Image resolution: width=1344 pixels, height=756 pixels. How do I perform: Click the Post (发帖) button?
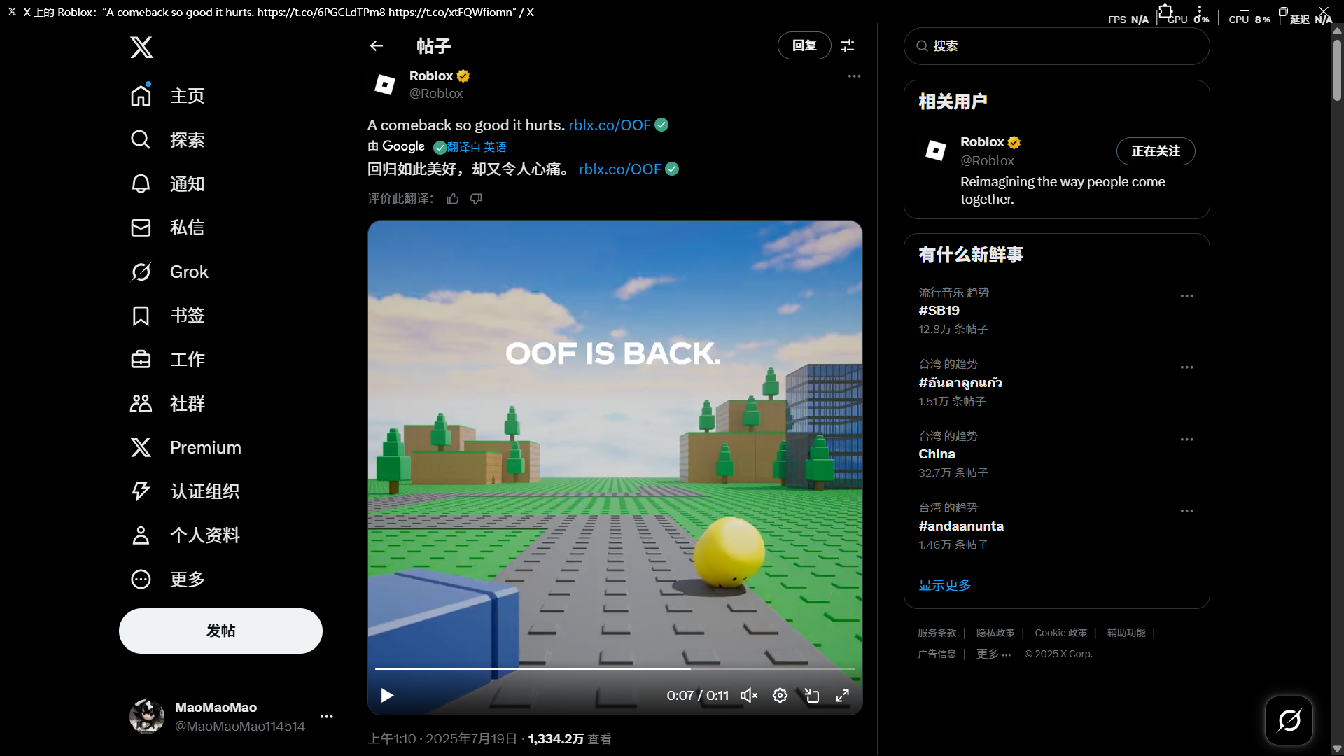(220, 631)
